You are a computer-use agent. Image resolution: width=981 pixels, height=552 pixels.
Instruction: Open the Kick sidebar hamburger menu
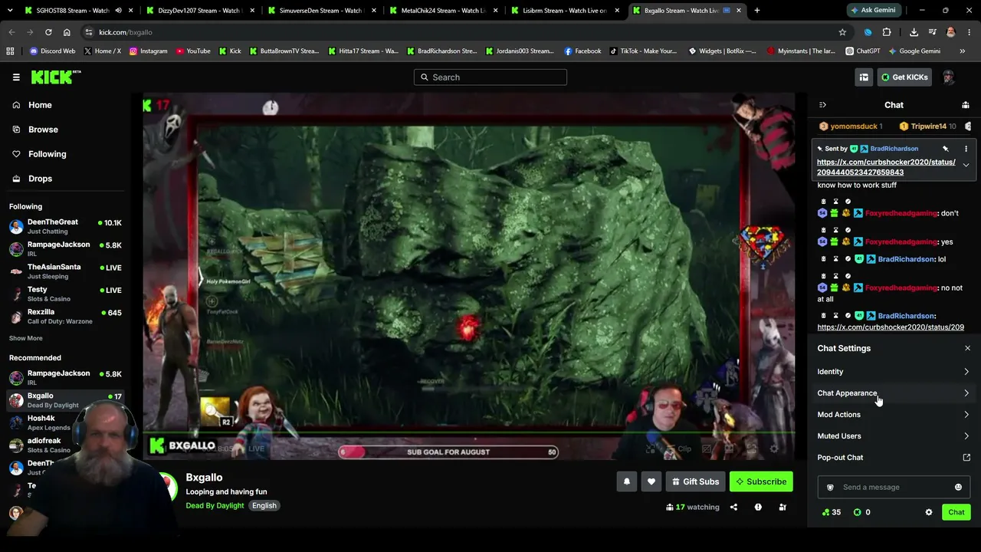point(16,77)
